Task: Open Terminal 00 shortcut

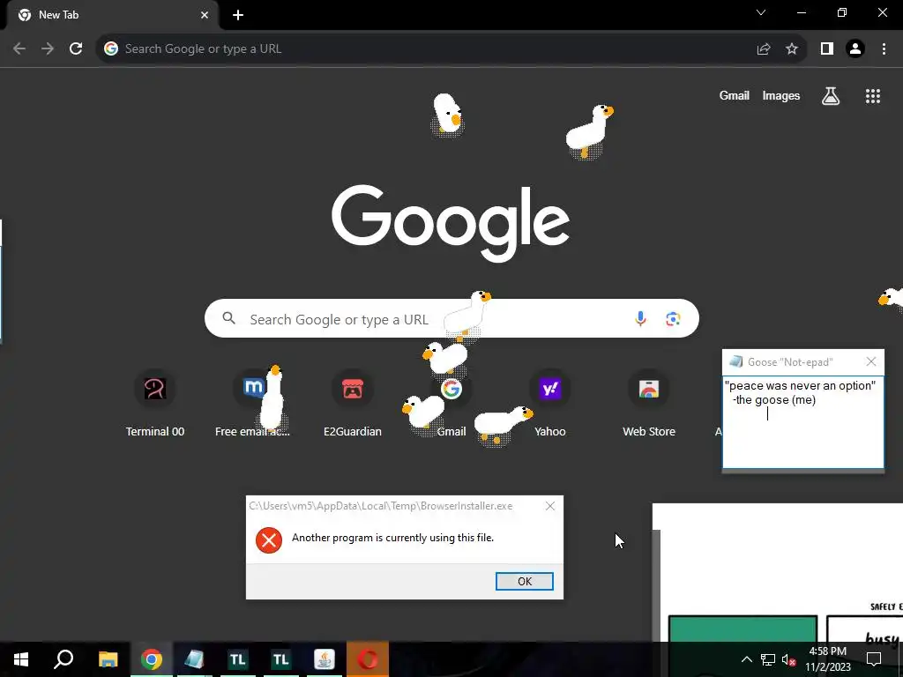Action: [x=155, y=404]
